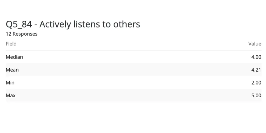
Task: Click the Max value 5.00
Action: 256,95
